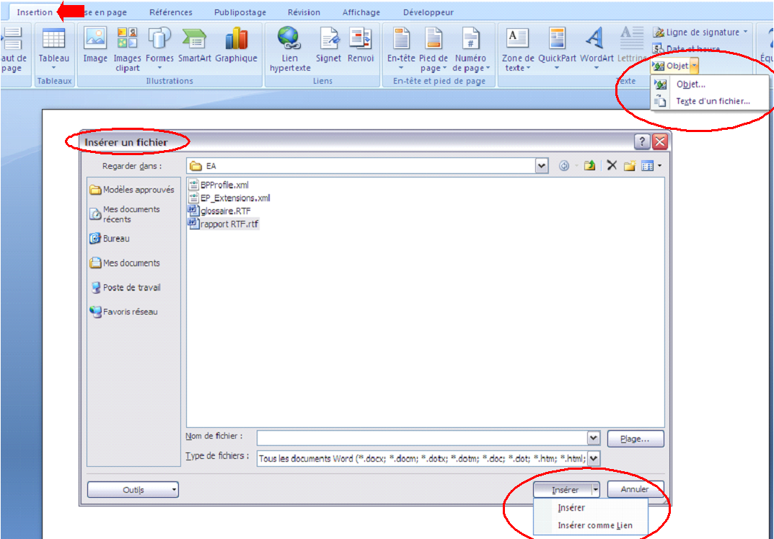
Task: Open the WordArt gallery
Action: click(596, 47)
